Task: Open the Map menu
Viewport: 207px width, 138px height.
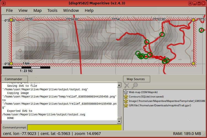Action: [x=38, y=10]
